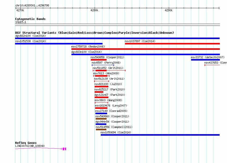Click the 4280k ruler tick label

[94, 10]
